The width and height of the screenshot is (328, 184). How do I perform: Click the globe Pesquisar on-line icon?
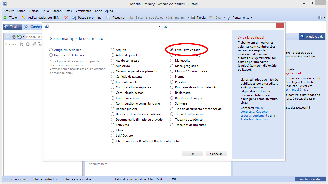[x=74, y=18]
